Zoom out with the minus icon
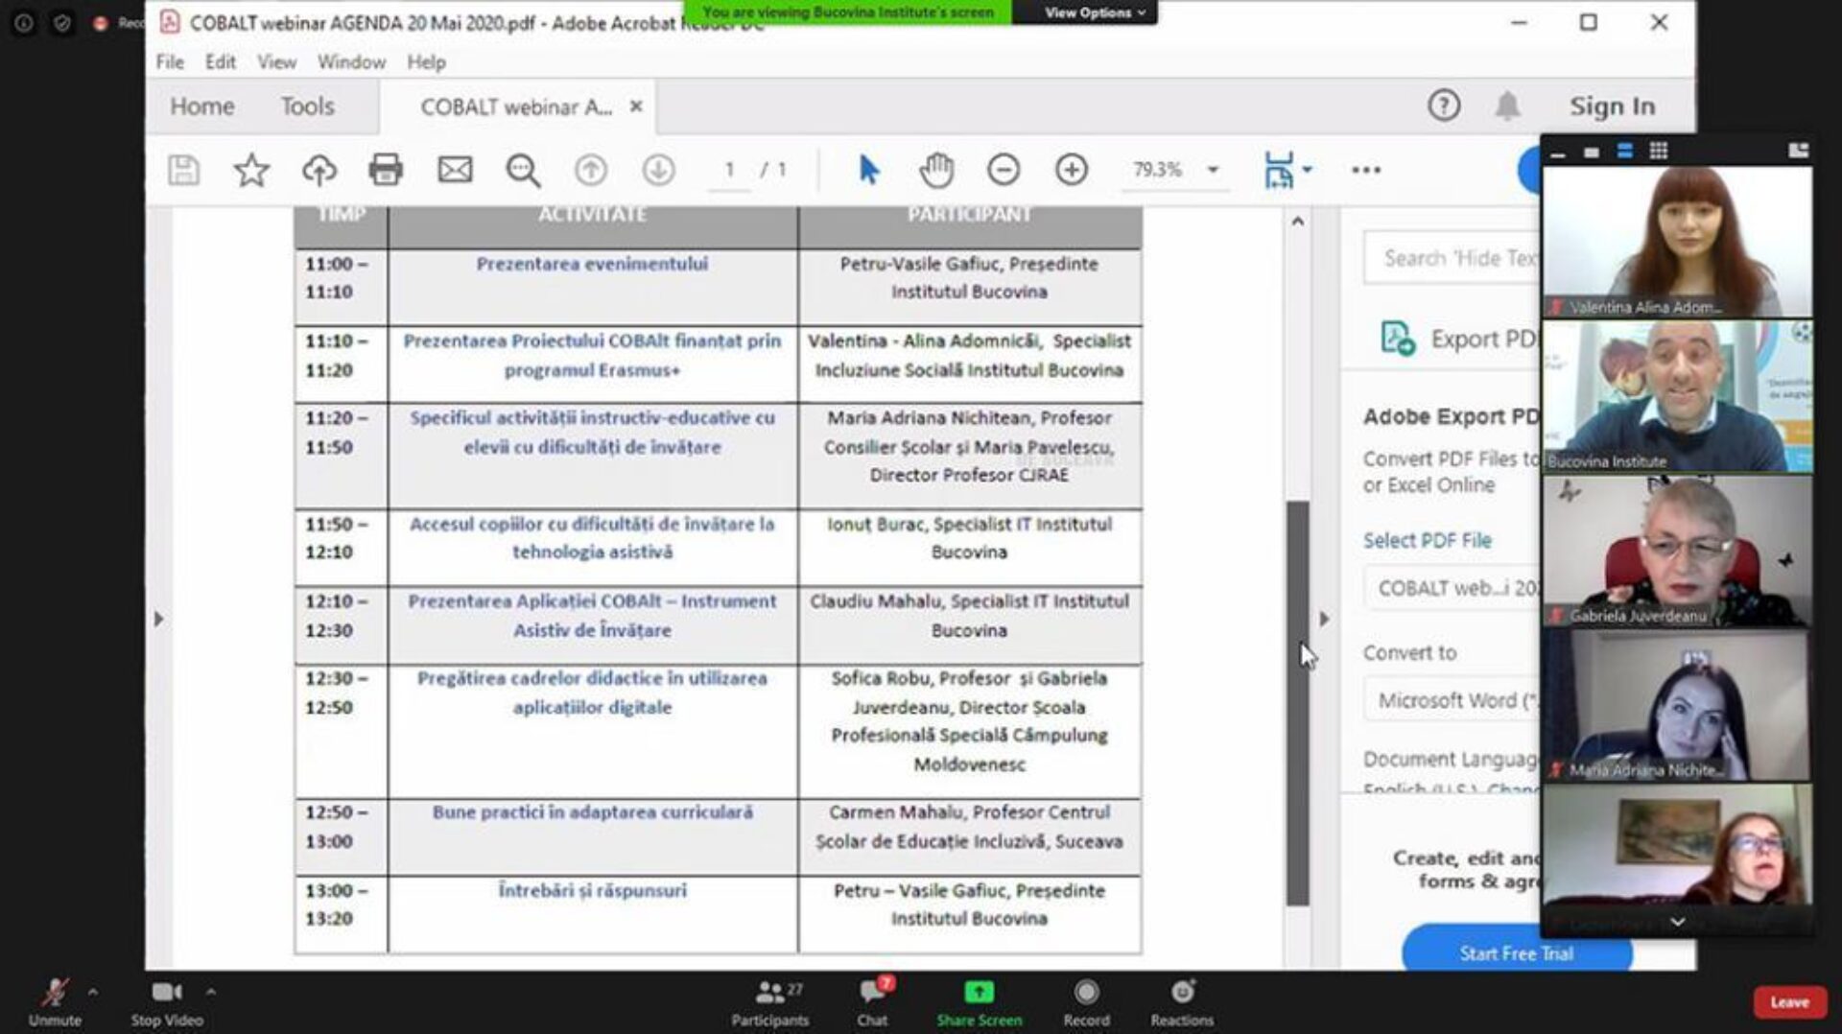The image size is (1842, 1034). point(1004,170)
